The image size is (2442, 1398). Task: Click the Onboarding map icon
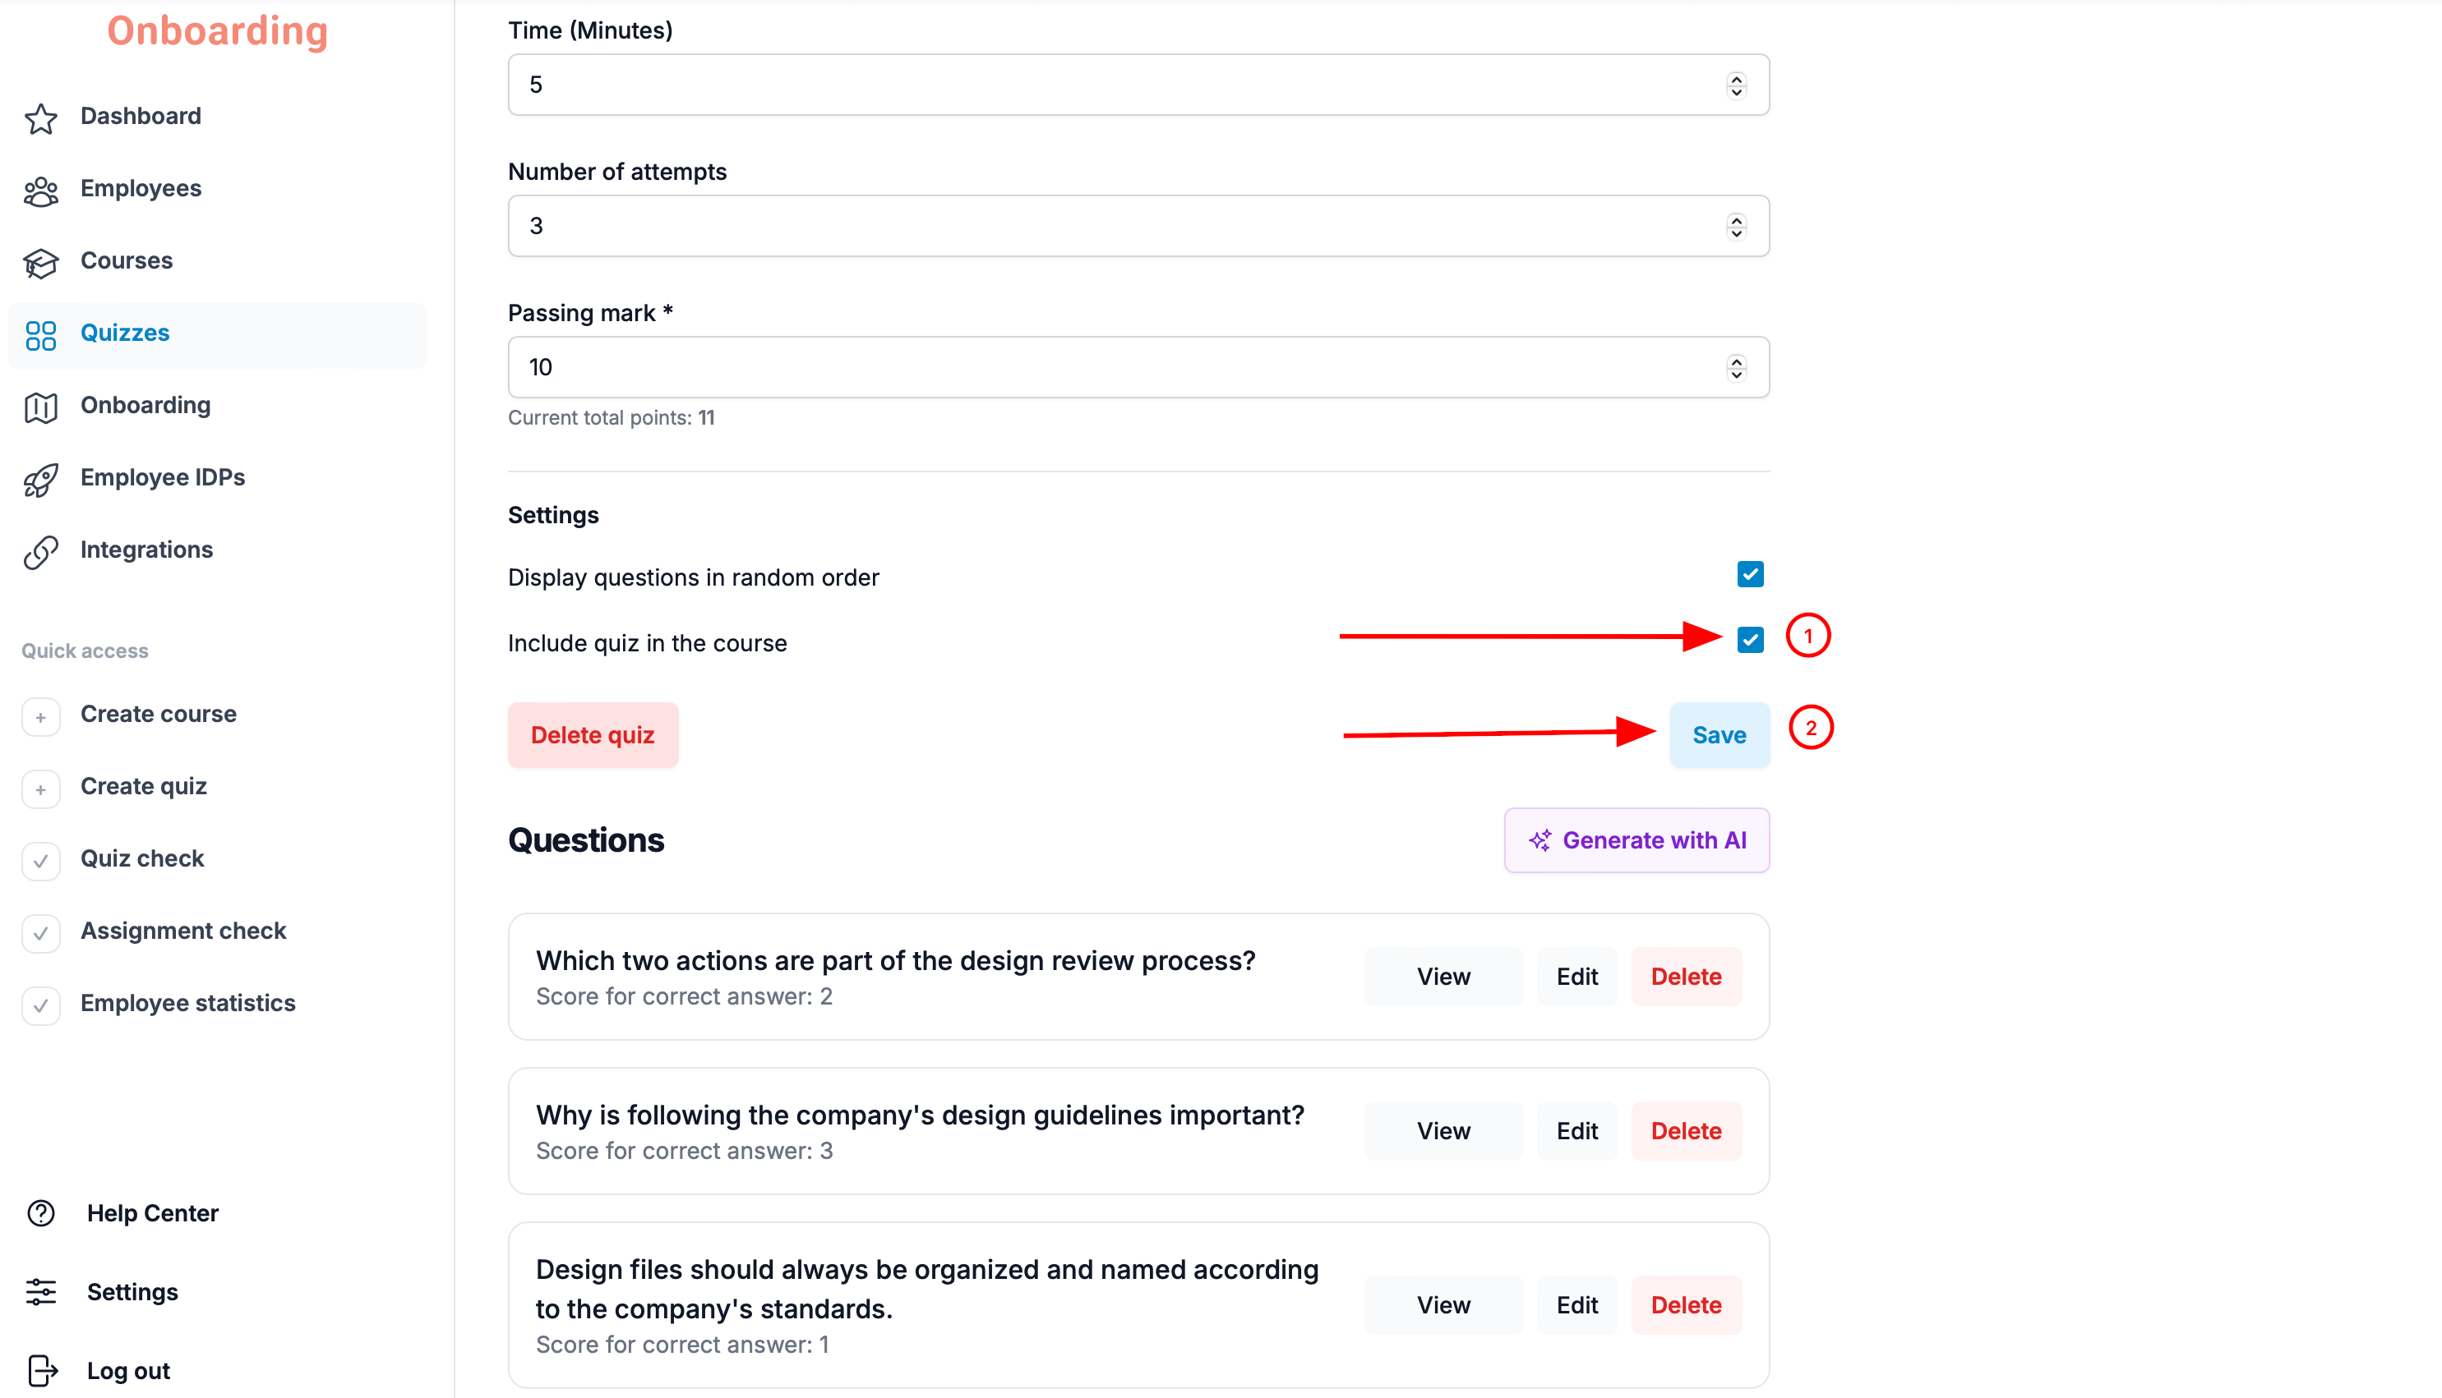click(x=41, y=406)
